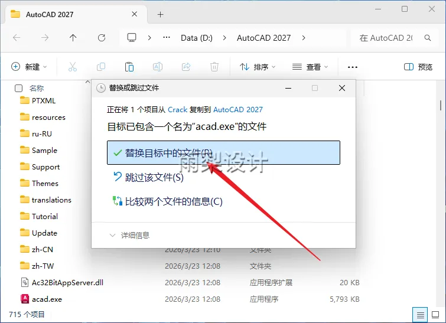Click the Delete trash icon
This screenshot has height=323, width=446.
tap(214, 67)
